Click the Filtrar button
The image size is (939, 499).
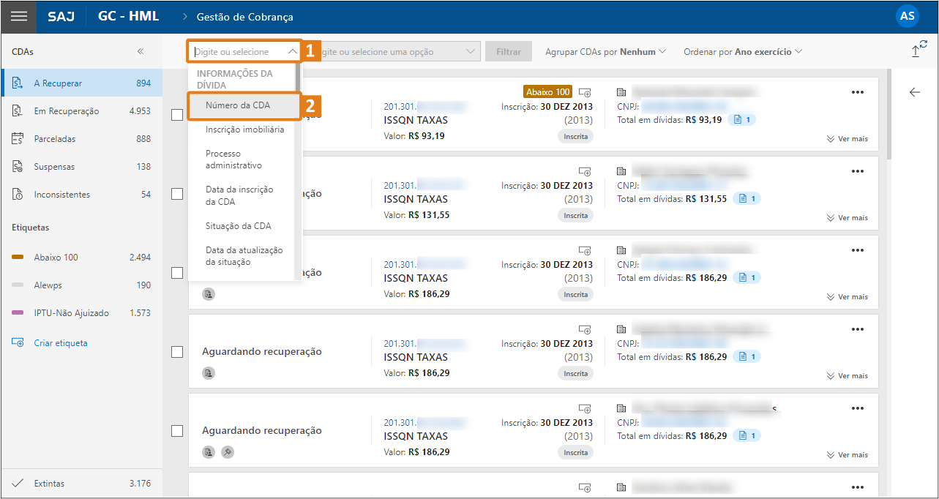click(x=509, y=52)
